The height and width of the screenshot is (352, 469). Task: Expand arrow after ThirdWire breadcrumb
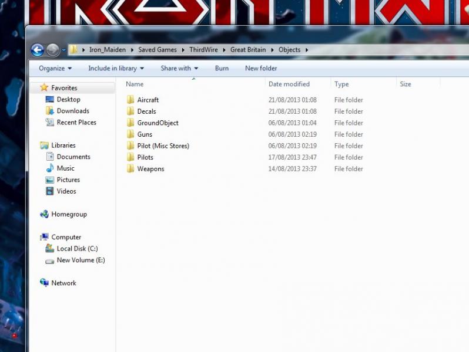tap(224, 50)
